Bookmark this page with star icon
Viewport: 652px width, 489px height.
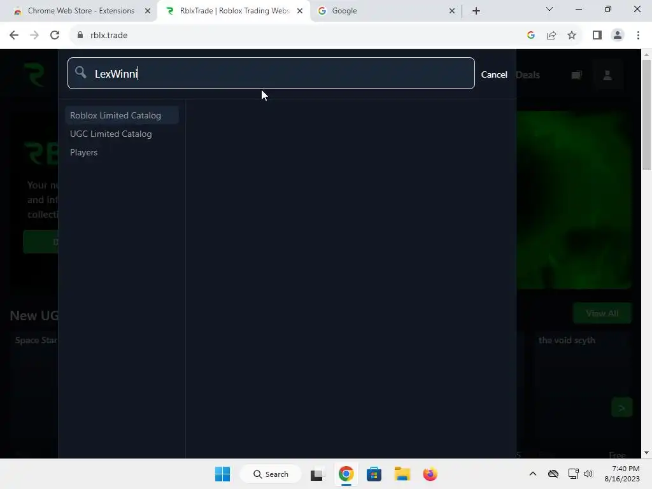[x=572, y=35]
